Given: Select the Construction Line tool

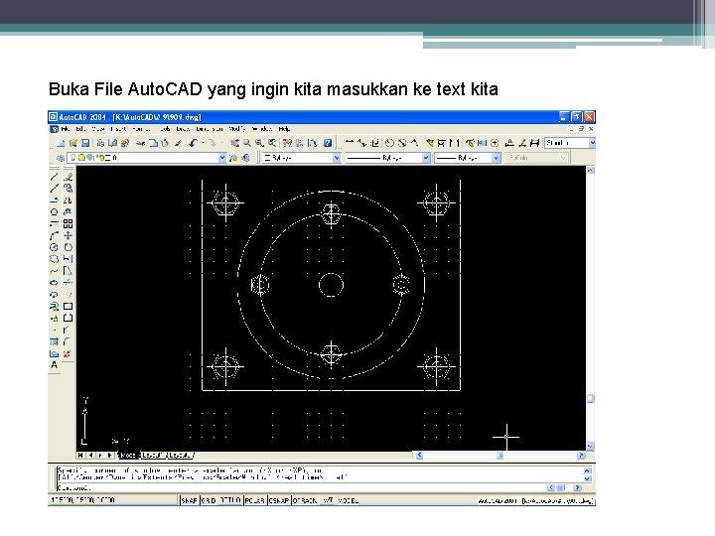Looking at the screenshot, I should click(x=55, y=189).
